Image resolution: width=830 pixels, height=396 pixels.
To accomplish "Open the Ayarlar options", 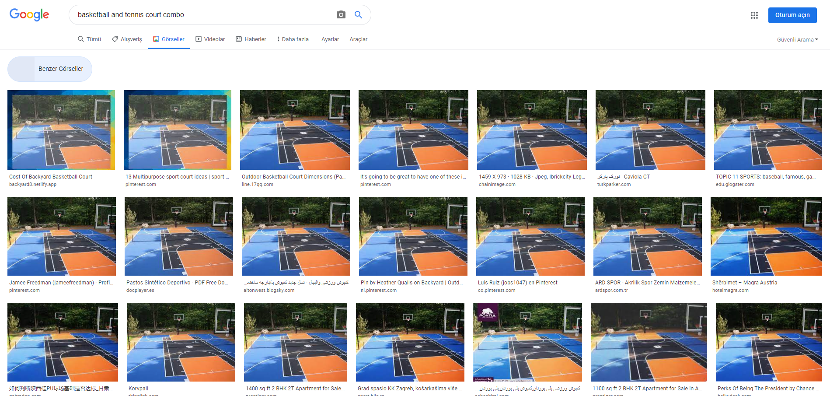I will 330,39.
